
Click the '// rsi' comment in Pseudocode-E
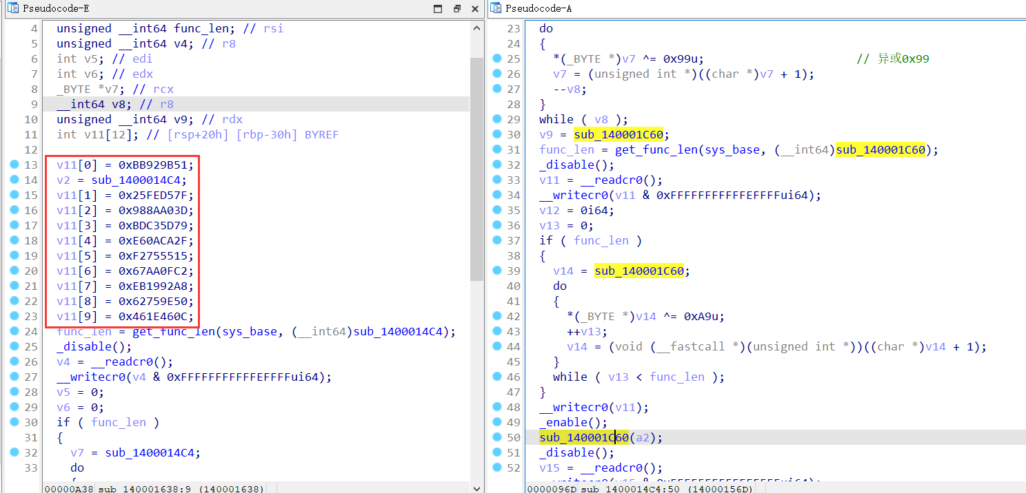click(x=263, y=28)
